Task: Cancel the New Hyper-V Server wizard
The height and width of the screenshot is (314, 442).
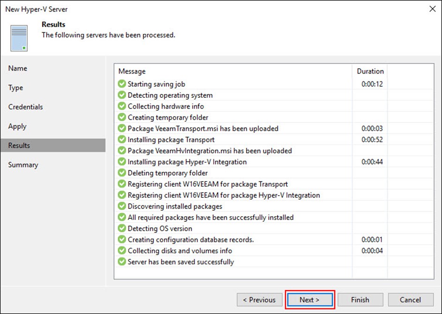Action: [411, 299]
